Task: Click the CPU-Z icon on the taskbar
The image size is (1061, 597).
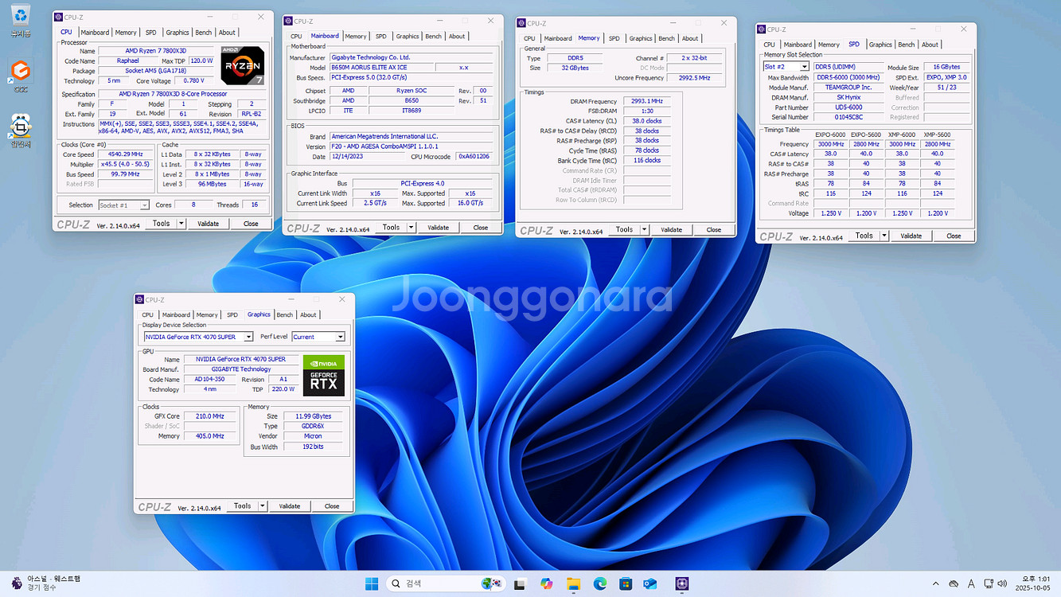Action: pos(681,583)
